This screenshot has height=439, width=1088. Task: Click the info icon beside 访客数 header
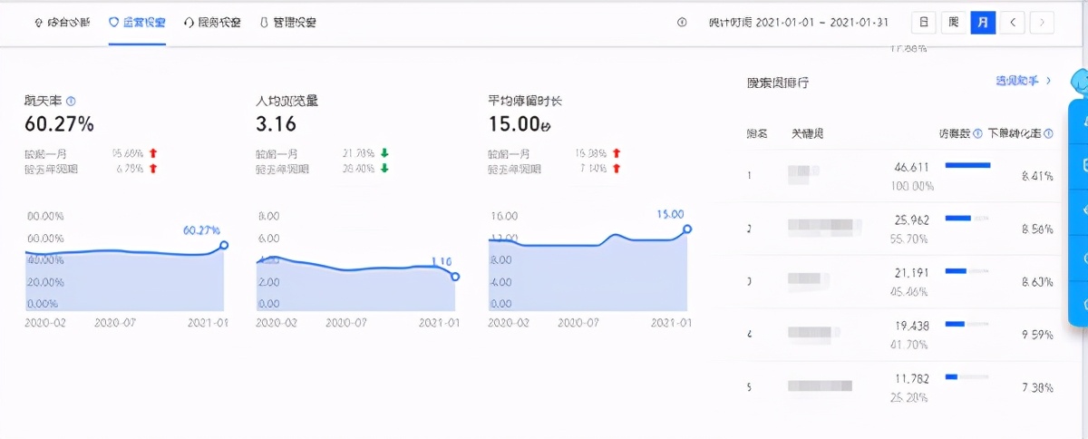[x=977, y=133]
